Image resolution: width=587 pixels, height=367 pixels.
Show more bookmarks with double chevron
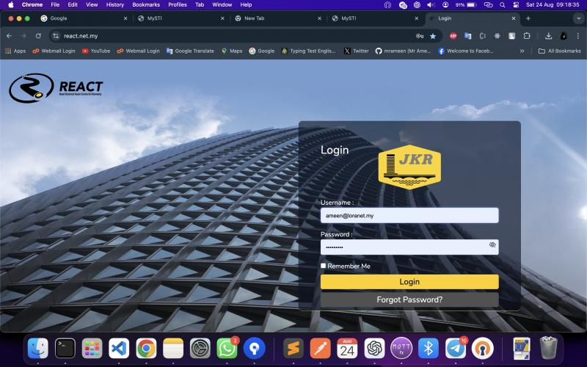[522, 51]
